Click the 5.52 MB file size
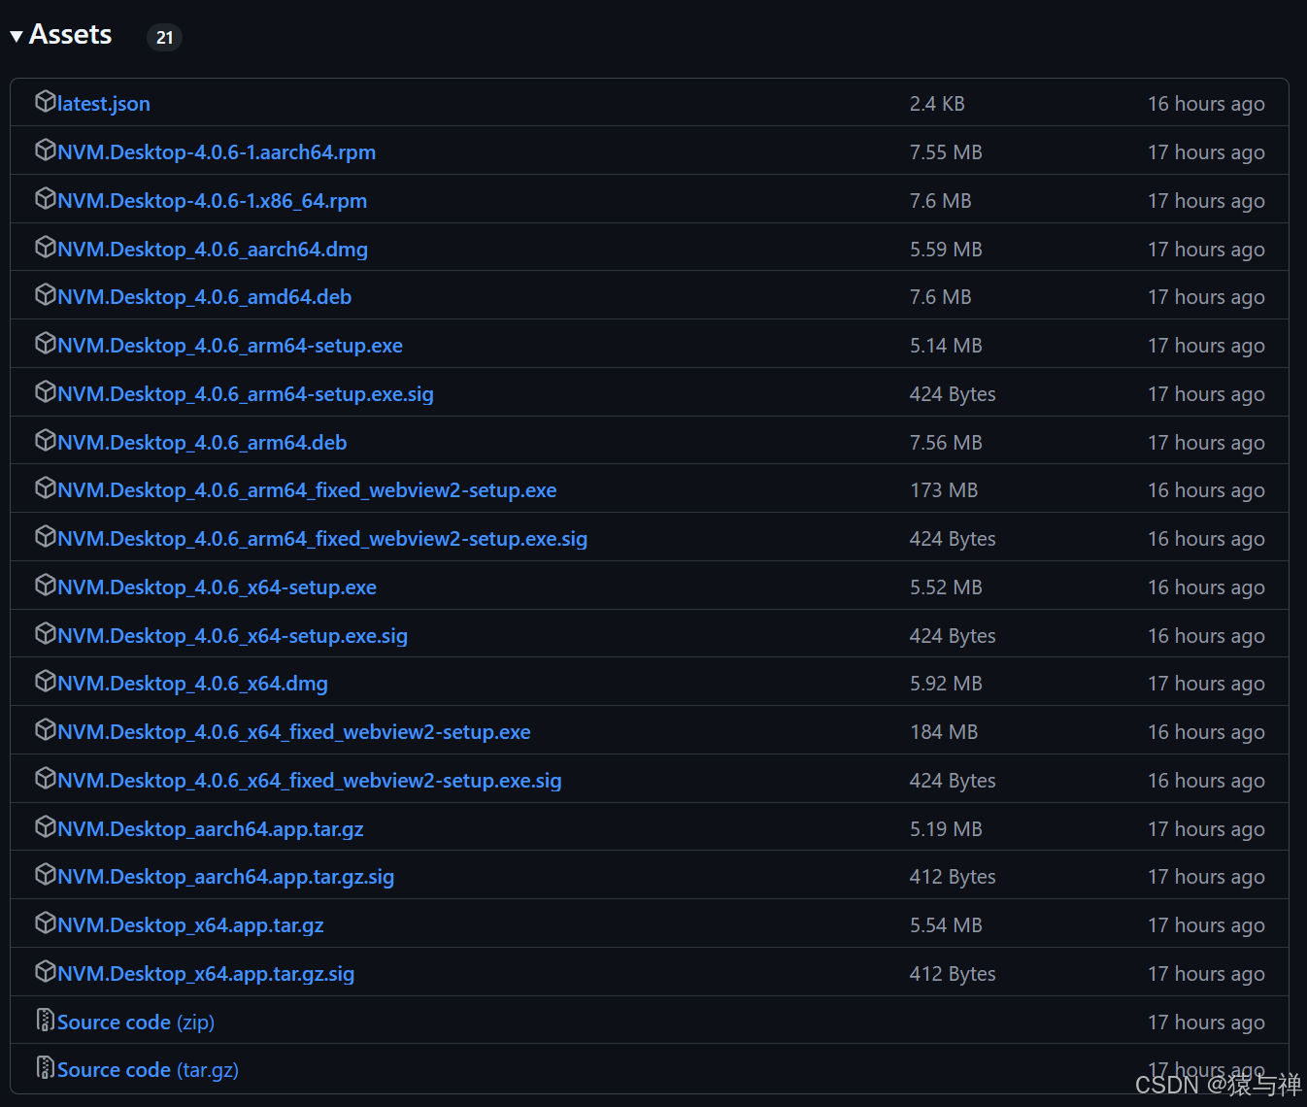Viewport: 1307px width, 1107px height. click(x=946, y=587)
